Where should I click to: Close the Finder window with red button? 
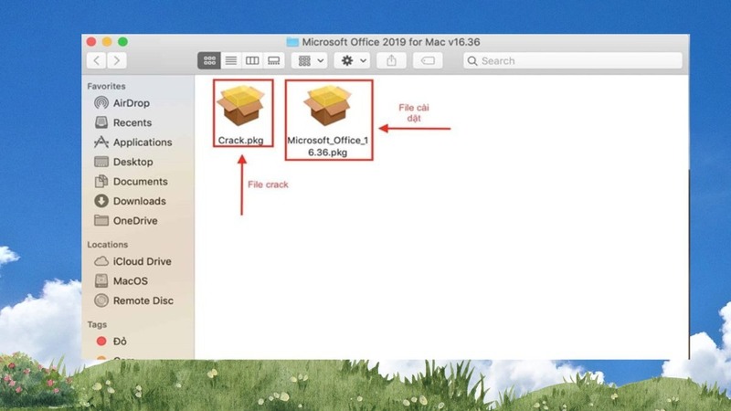(91, 42)
